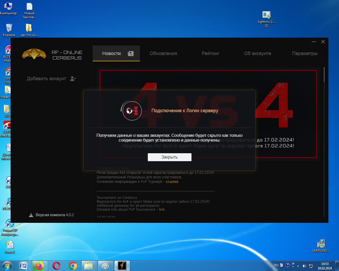
Task: Click the 'Подключение к Логин серверу' dialog title
Action: [x=185, y=111]
